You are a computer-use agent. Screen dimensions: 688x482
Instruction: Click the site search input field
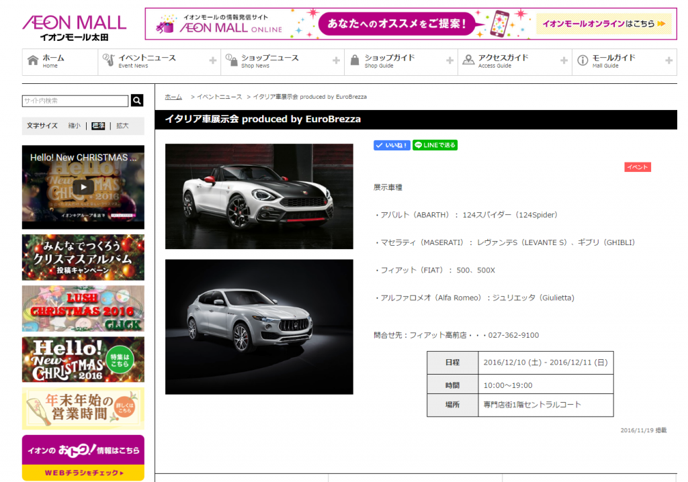pos(75,101)
